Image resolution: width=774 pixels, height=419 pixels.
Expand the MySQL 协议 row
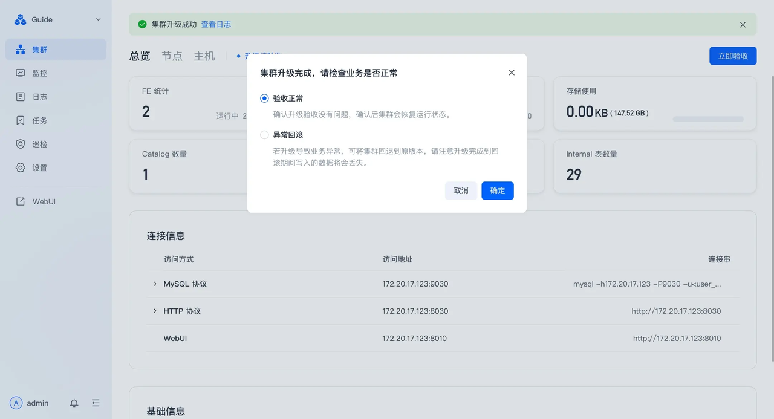point(155,284)
